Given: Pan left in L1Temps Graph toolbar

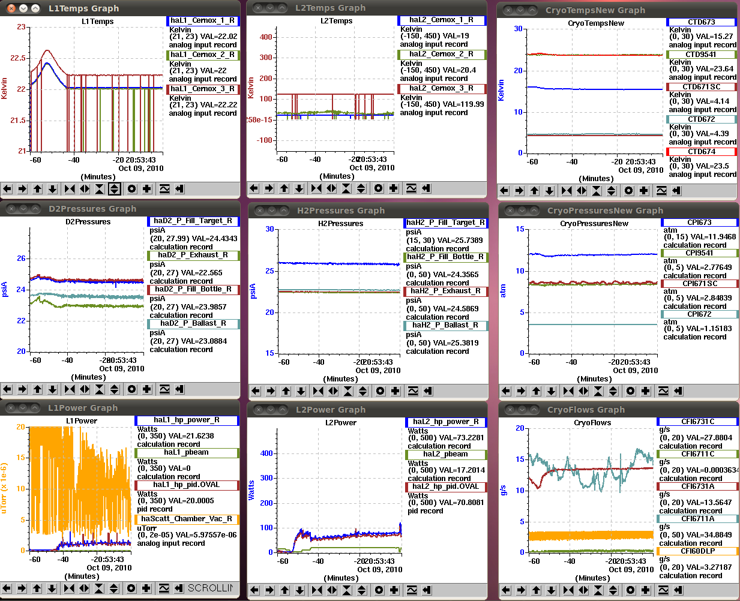Looking at the screenshot, I should click(x=7, y=189).
